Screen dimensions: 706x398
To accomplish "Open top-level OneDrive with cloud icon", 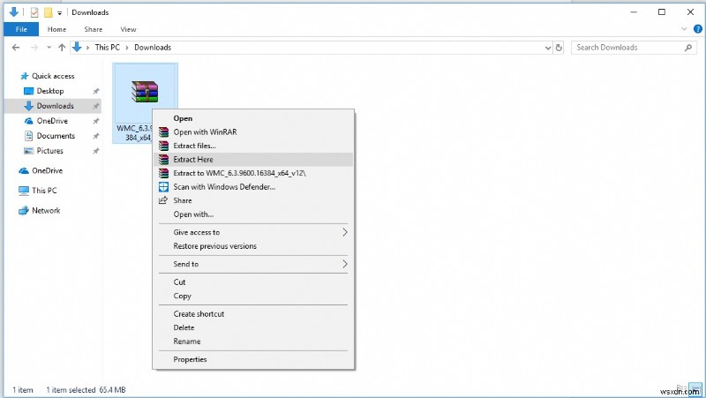I will [x=47, y=170].
